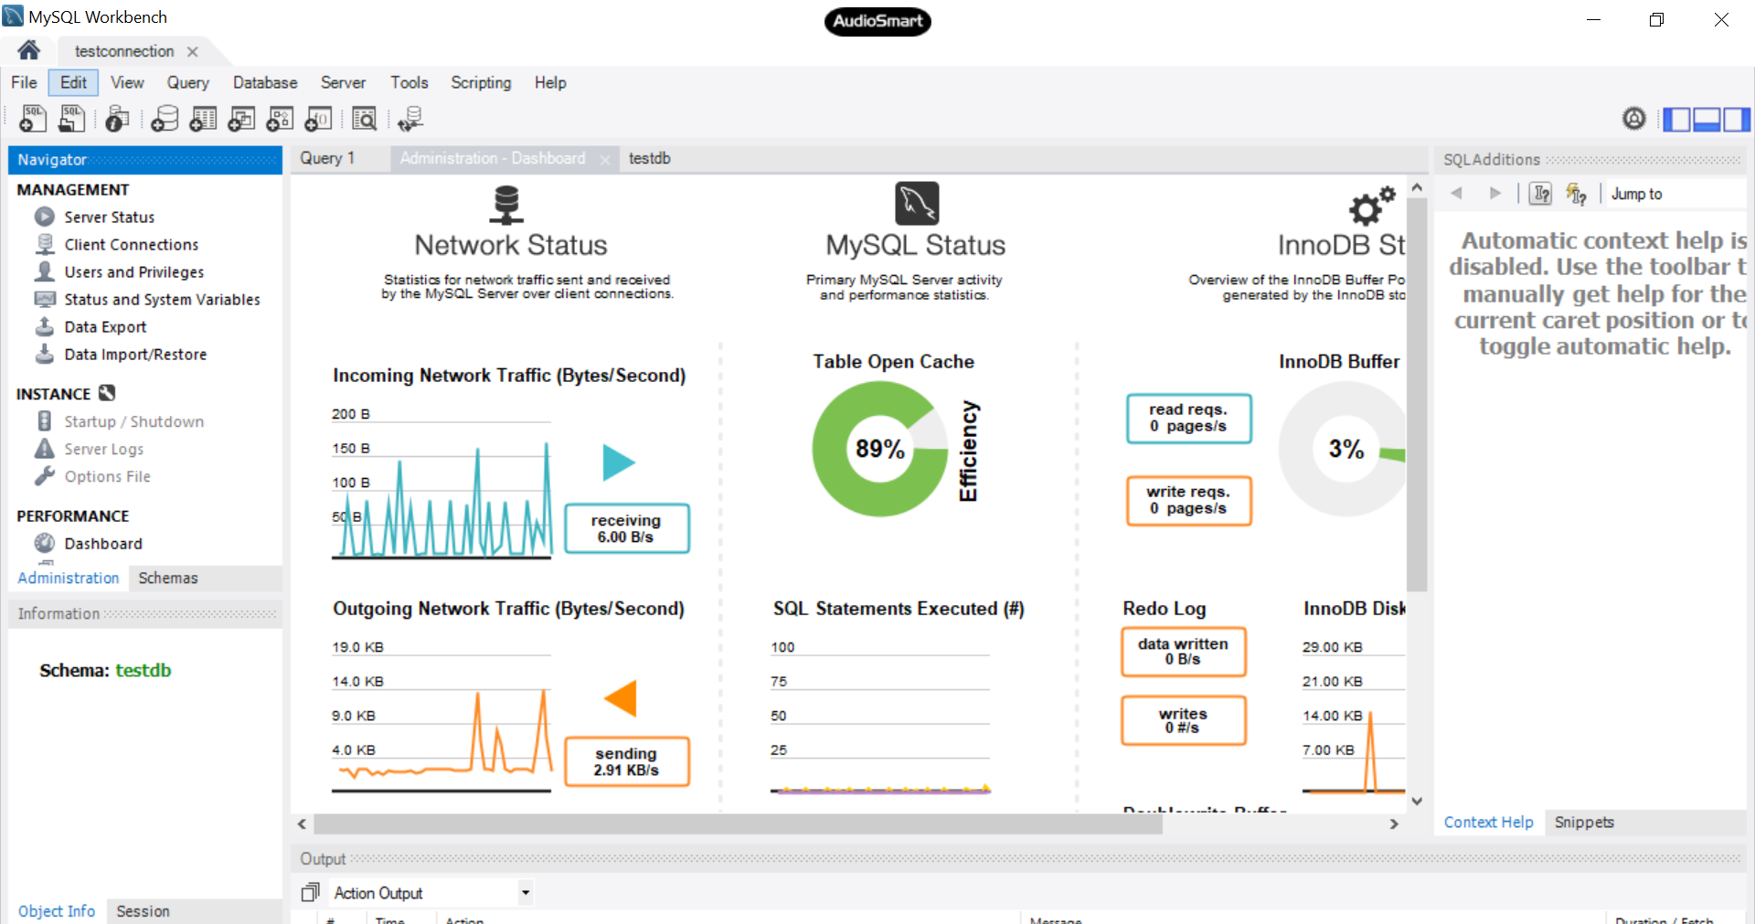This screenshot has width=1755, height=924.
Task: Open Client Connections
Action: coord(131,245)
